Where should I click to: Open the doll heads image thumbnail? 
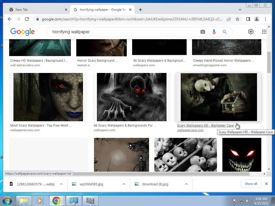186,155
